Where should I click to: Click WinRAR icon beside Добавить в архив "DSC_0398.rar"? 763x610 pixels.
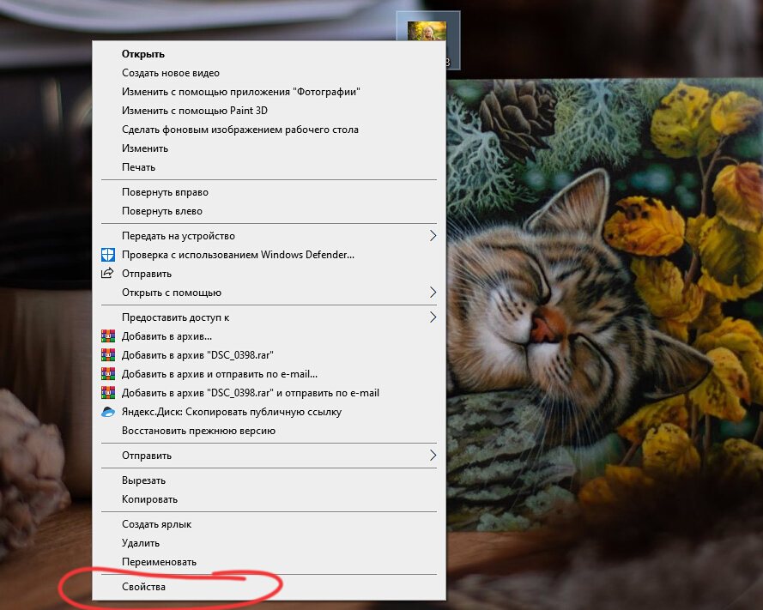pos(107,354)
